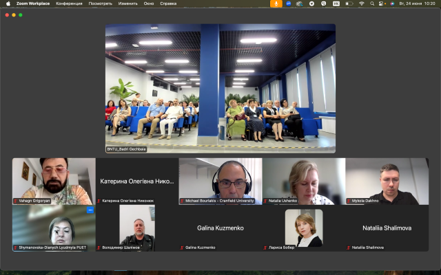441x275 pixels.
Task: Open the Изменить menu
Action: (128, 3)
